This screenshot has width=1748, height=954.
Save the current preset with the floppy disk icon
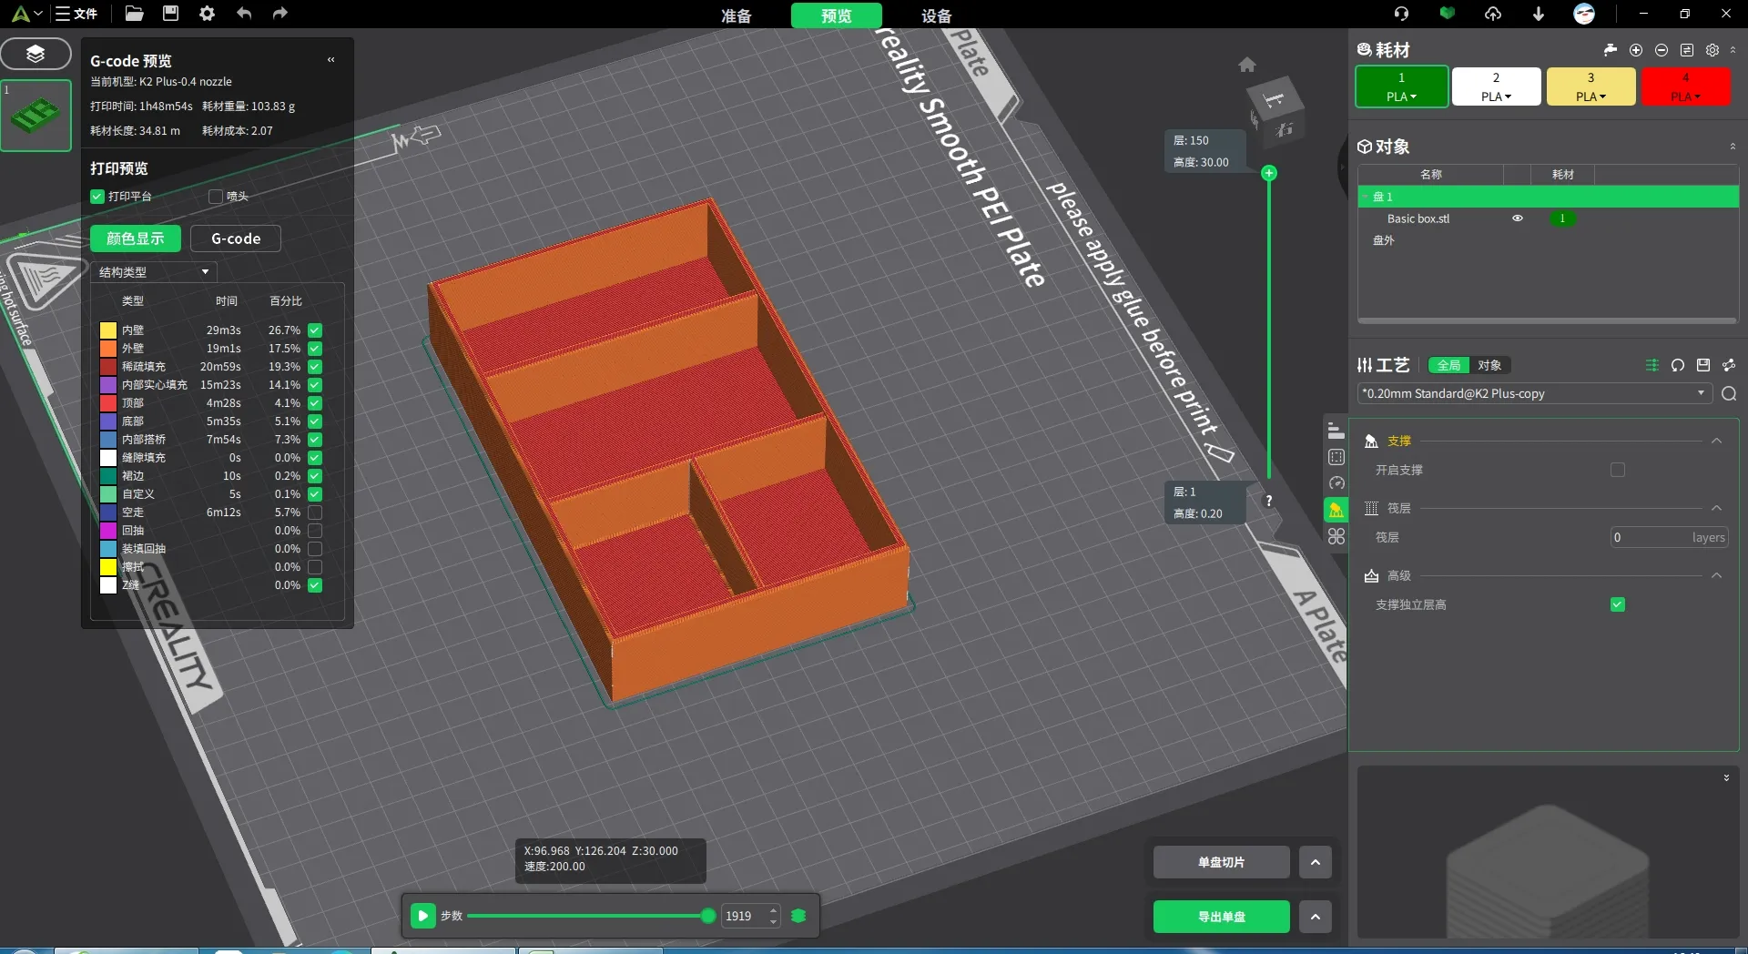1703,365
